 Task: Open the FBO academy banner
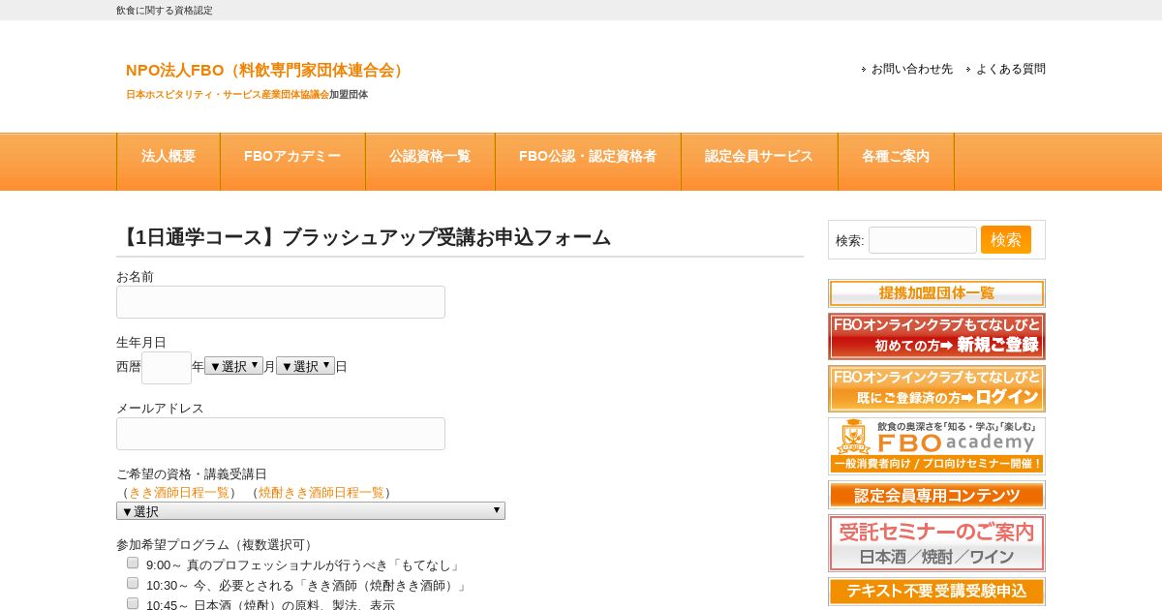click(x=936, y=445)
